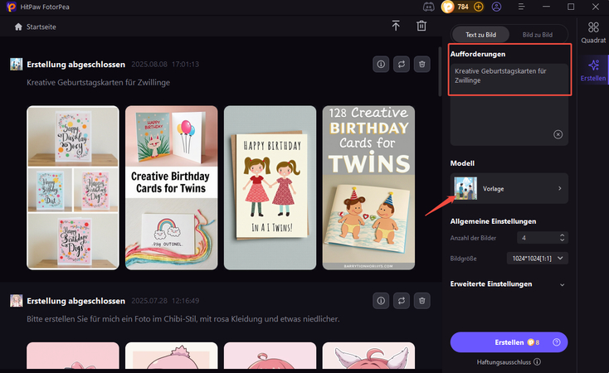Show info for the 2025.08.08 generation
Image resolution: width=609 pixels, height=373 pixels.
(381, 64)
